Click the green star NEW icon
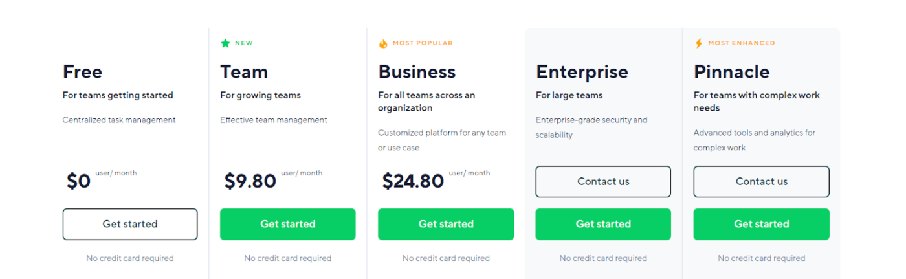This screenshot has width=906, height=279. 225,43
